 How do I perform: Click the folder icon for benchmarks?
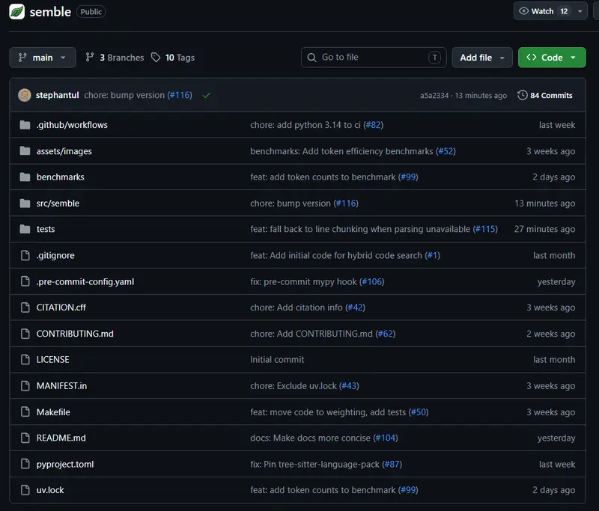click(x=25, y=177)
